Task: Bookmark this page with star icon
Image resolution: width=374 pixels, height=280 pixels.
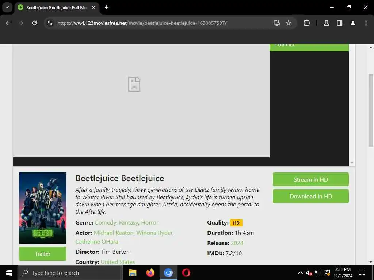Action: click(x=289, y=23)
